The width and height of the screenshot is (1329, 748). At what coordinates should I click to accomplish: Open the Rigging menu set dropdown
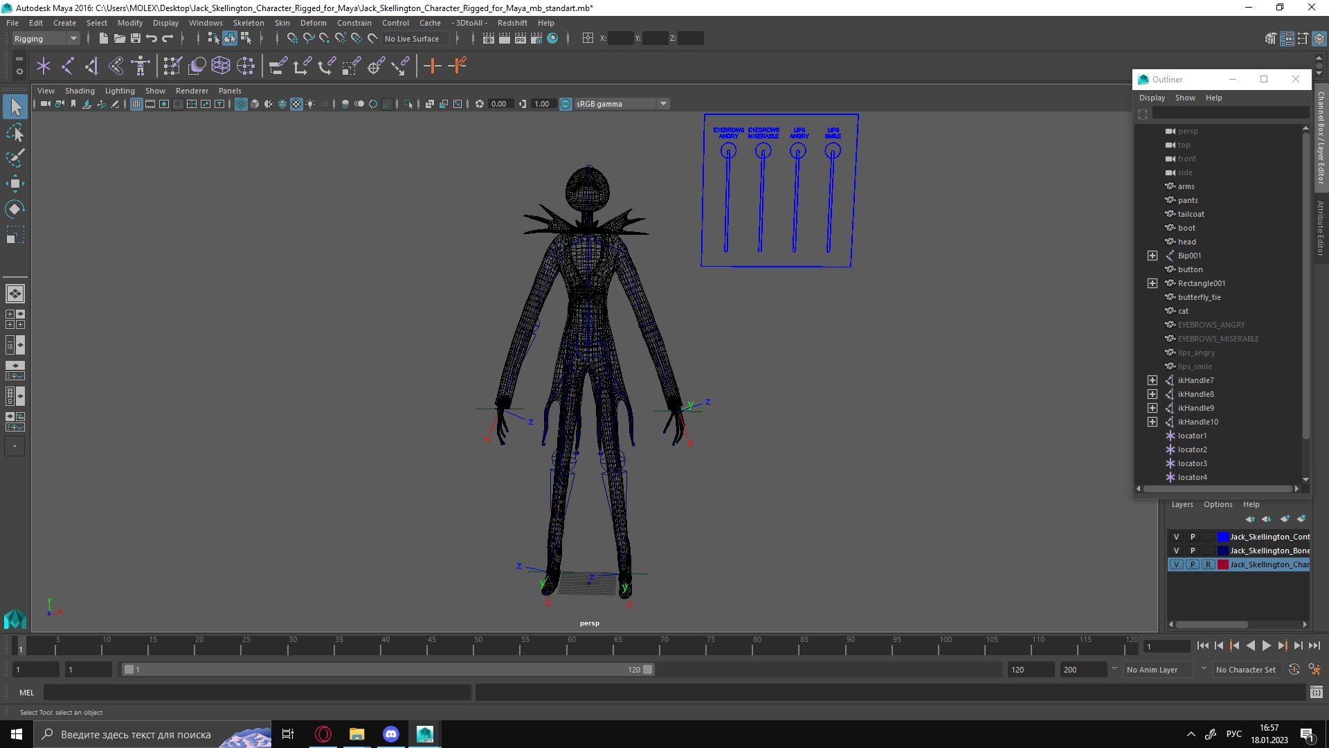click(46, 39)
